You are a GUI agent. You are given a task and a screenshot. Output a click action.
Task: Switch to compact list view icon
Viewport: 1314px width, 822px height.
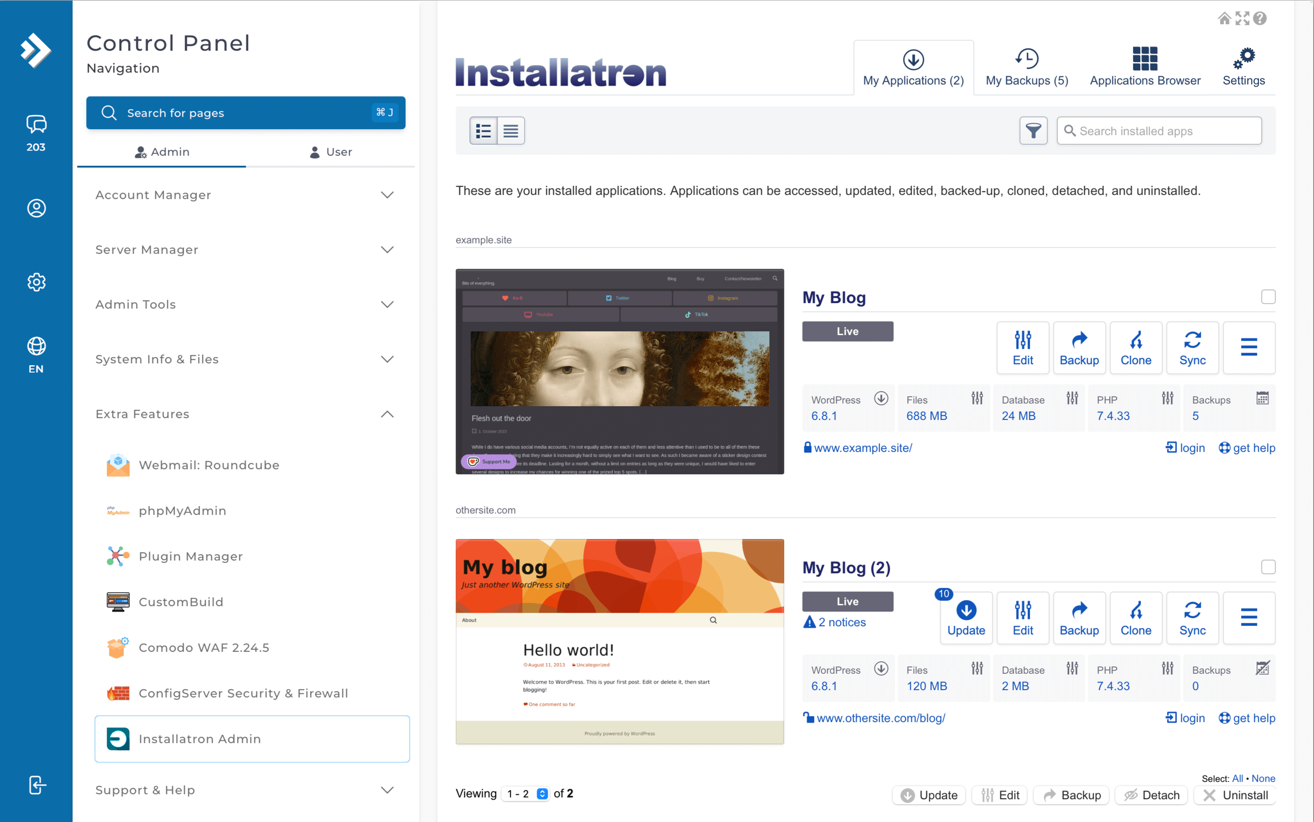click(x=511, y=131)
